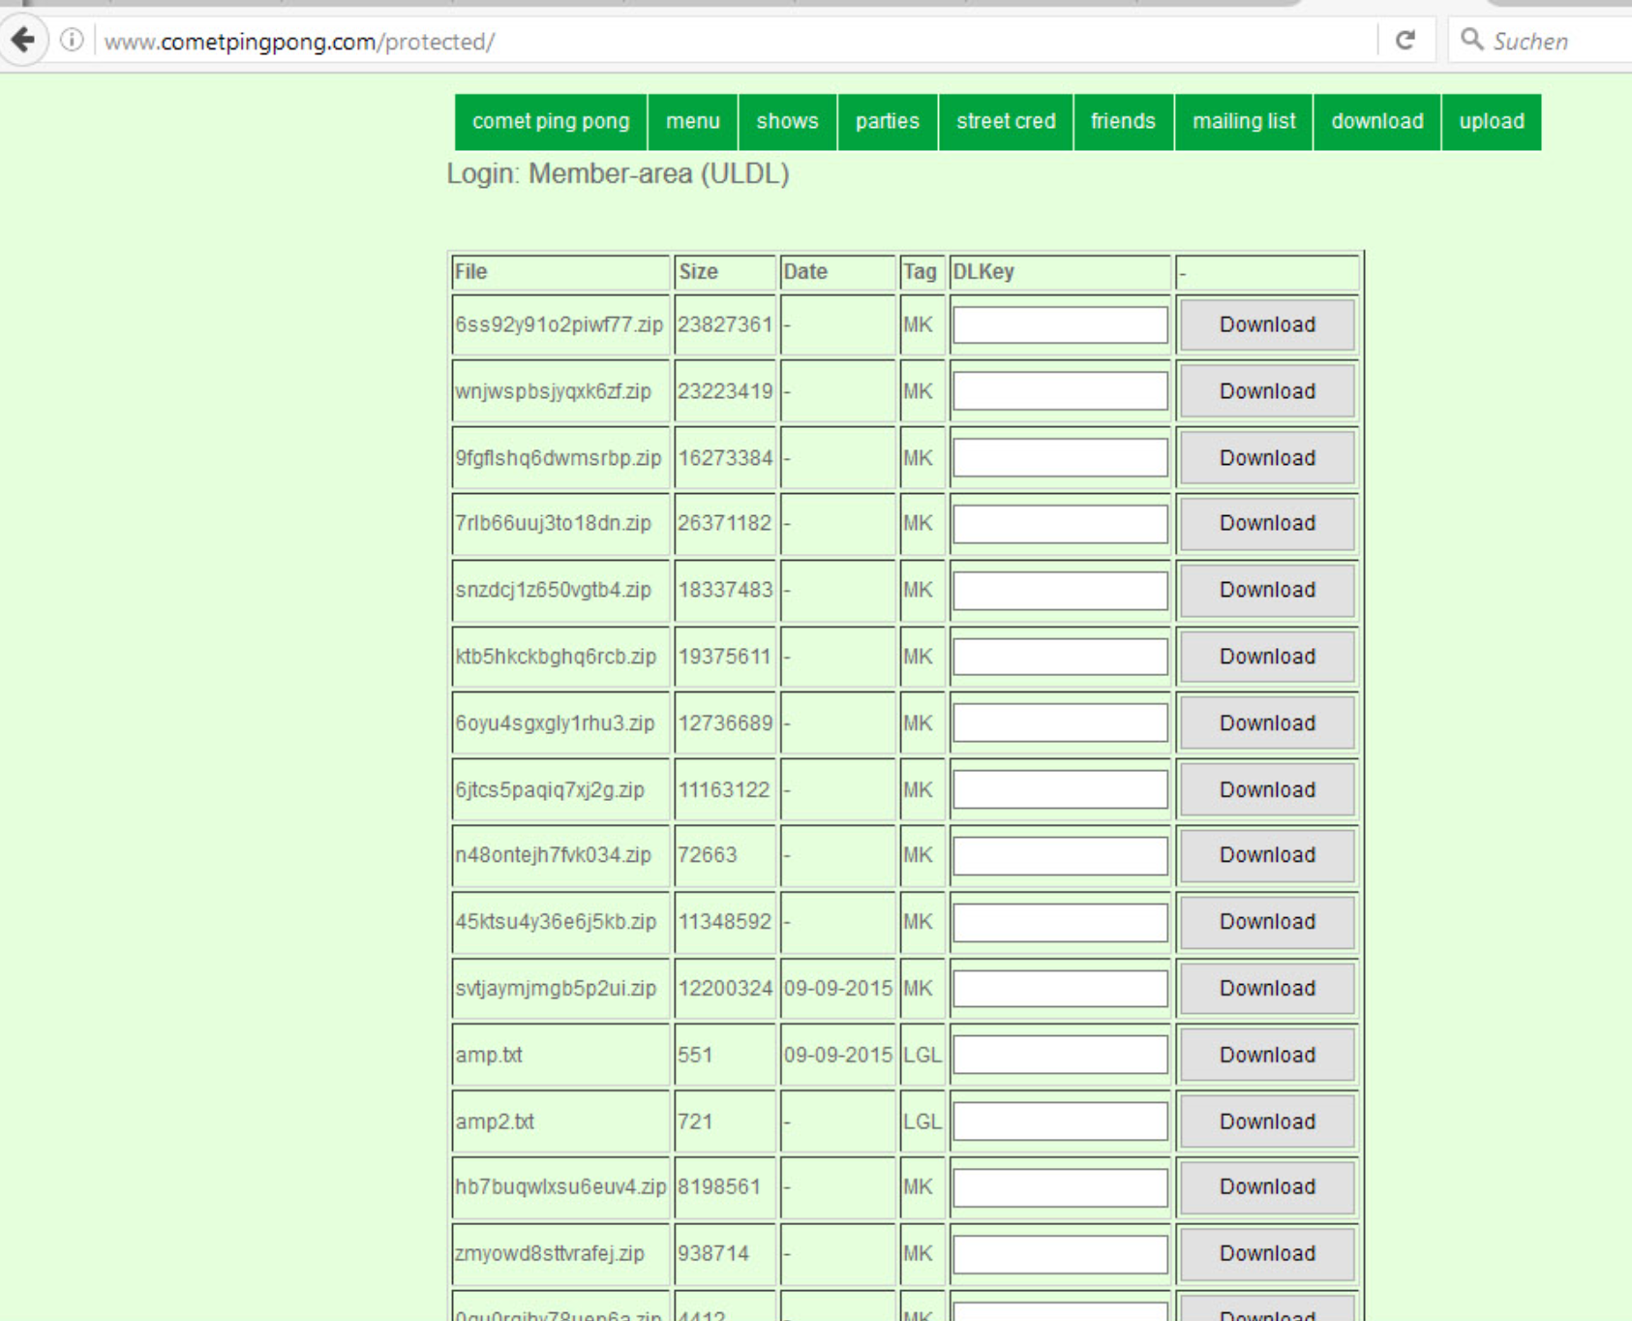The image size is (1632, 1321).
Task: Download 6ss92y91o2piwf77.zip
Action: 1267,324
